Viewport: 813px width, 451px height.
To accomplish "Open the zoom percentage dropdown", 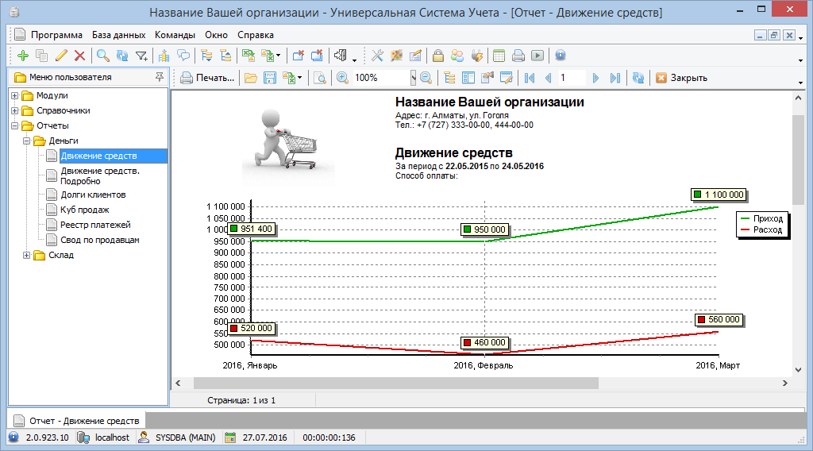I will point(413,78).
